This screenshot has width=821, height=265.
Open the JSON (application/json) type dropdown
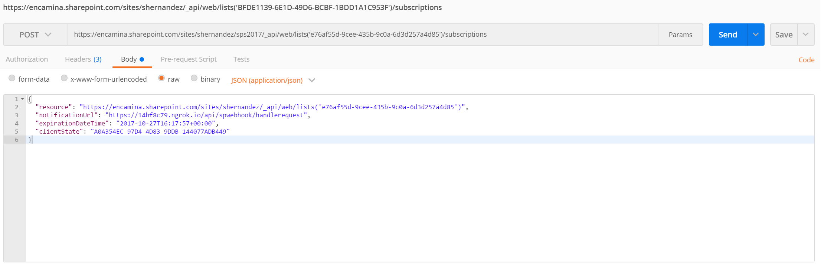point(273,80)
